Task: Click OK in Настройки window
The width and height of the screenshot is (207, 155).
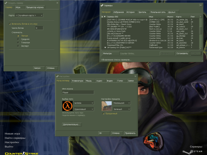Action: (104, 133)
